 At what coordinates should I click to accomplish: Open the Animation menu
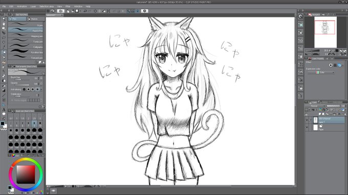coord(22,7)
